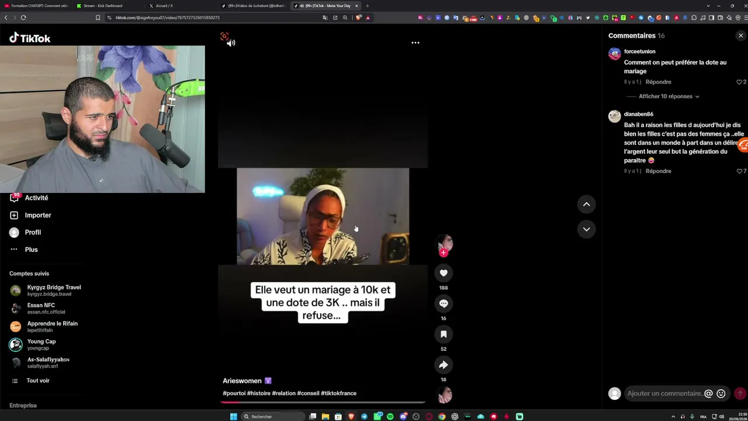Bookmark the video to favorites
748x421 pixels.
pos(444,334)
